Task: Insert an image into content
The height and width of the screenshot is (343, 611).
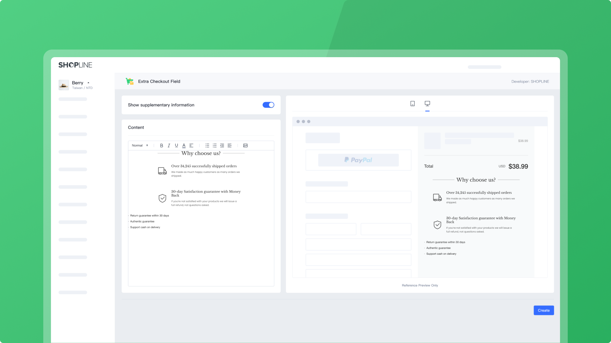Action: pyautogui.click(x=245, y=145)
